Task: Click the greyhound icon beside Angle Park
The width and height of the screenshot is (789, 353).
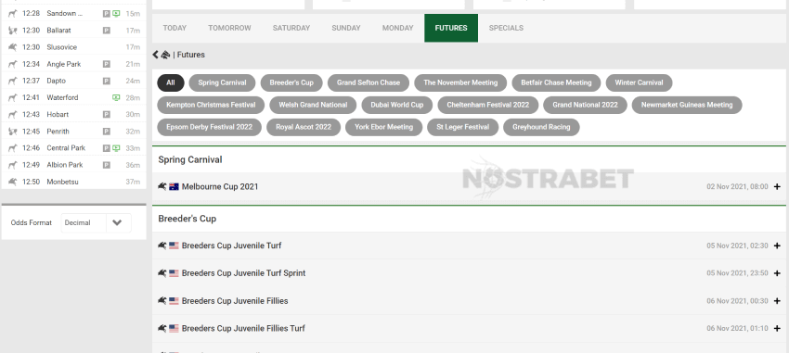Action: [x=13, y=64]
